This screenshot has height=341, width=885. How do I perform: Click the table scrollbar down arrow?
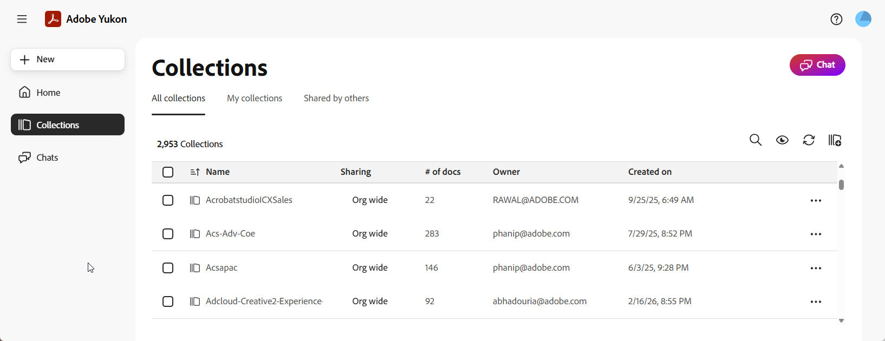point(841,321)
